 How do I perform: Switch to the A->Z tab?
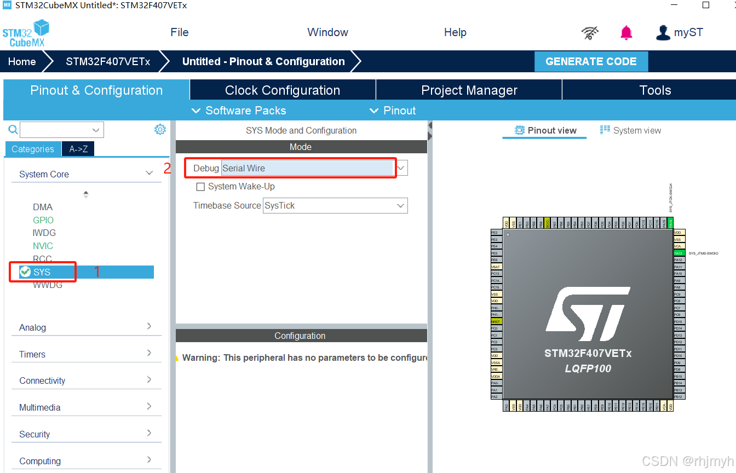click(78, 148)
